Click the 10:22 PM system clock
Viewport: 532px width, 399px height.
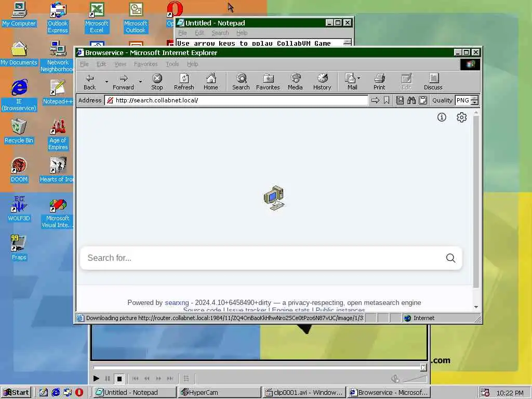coord(510,393)
